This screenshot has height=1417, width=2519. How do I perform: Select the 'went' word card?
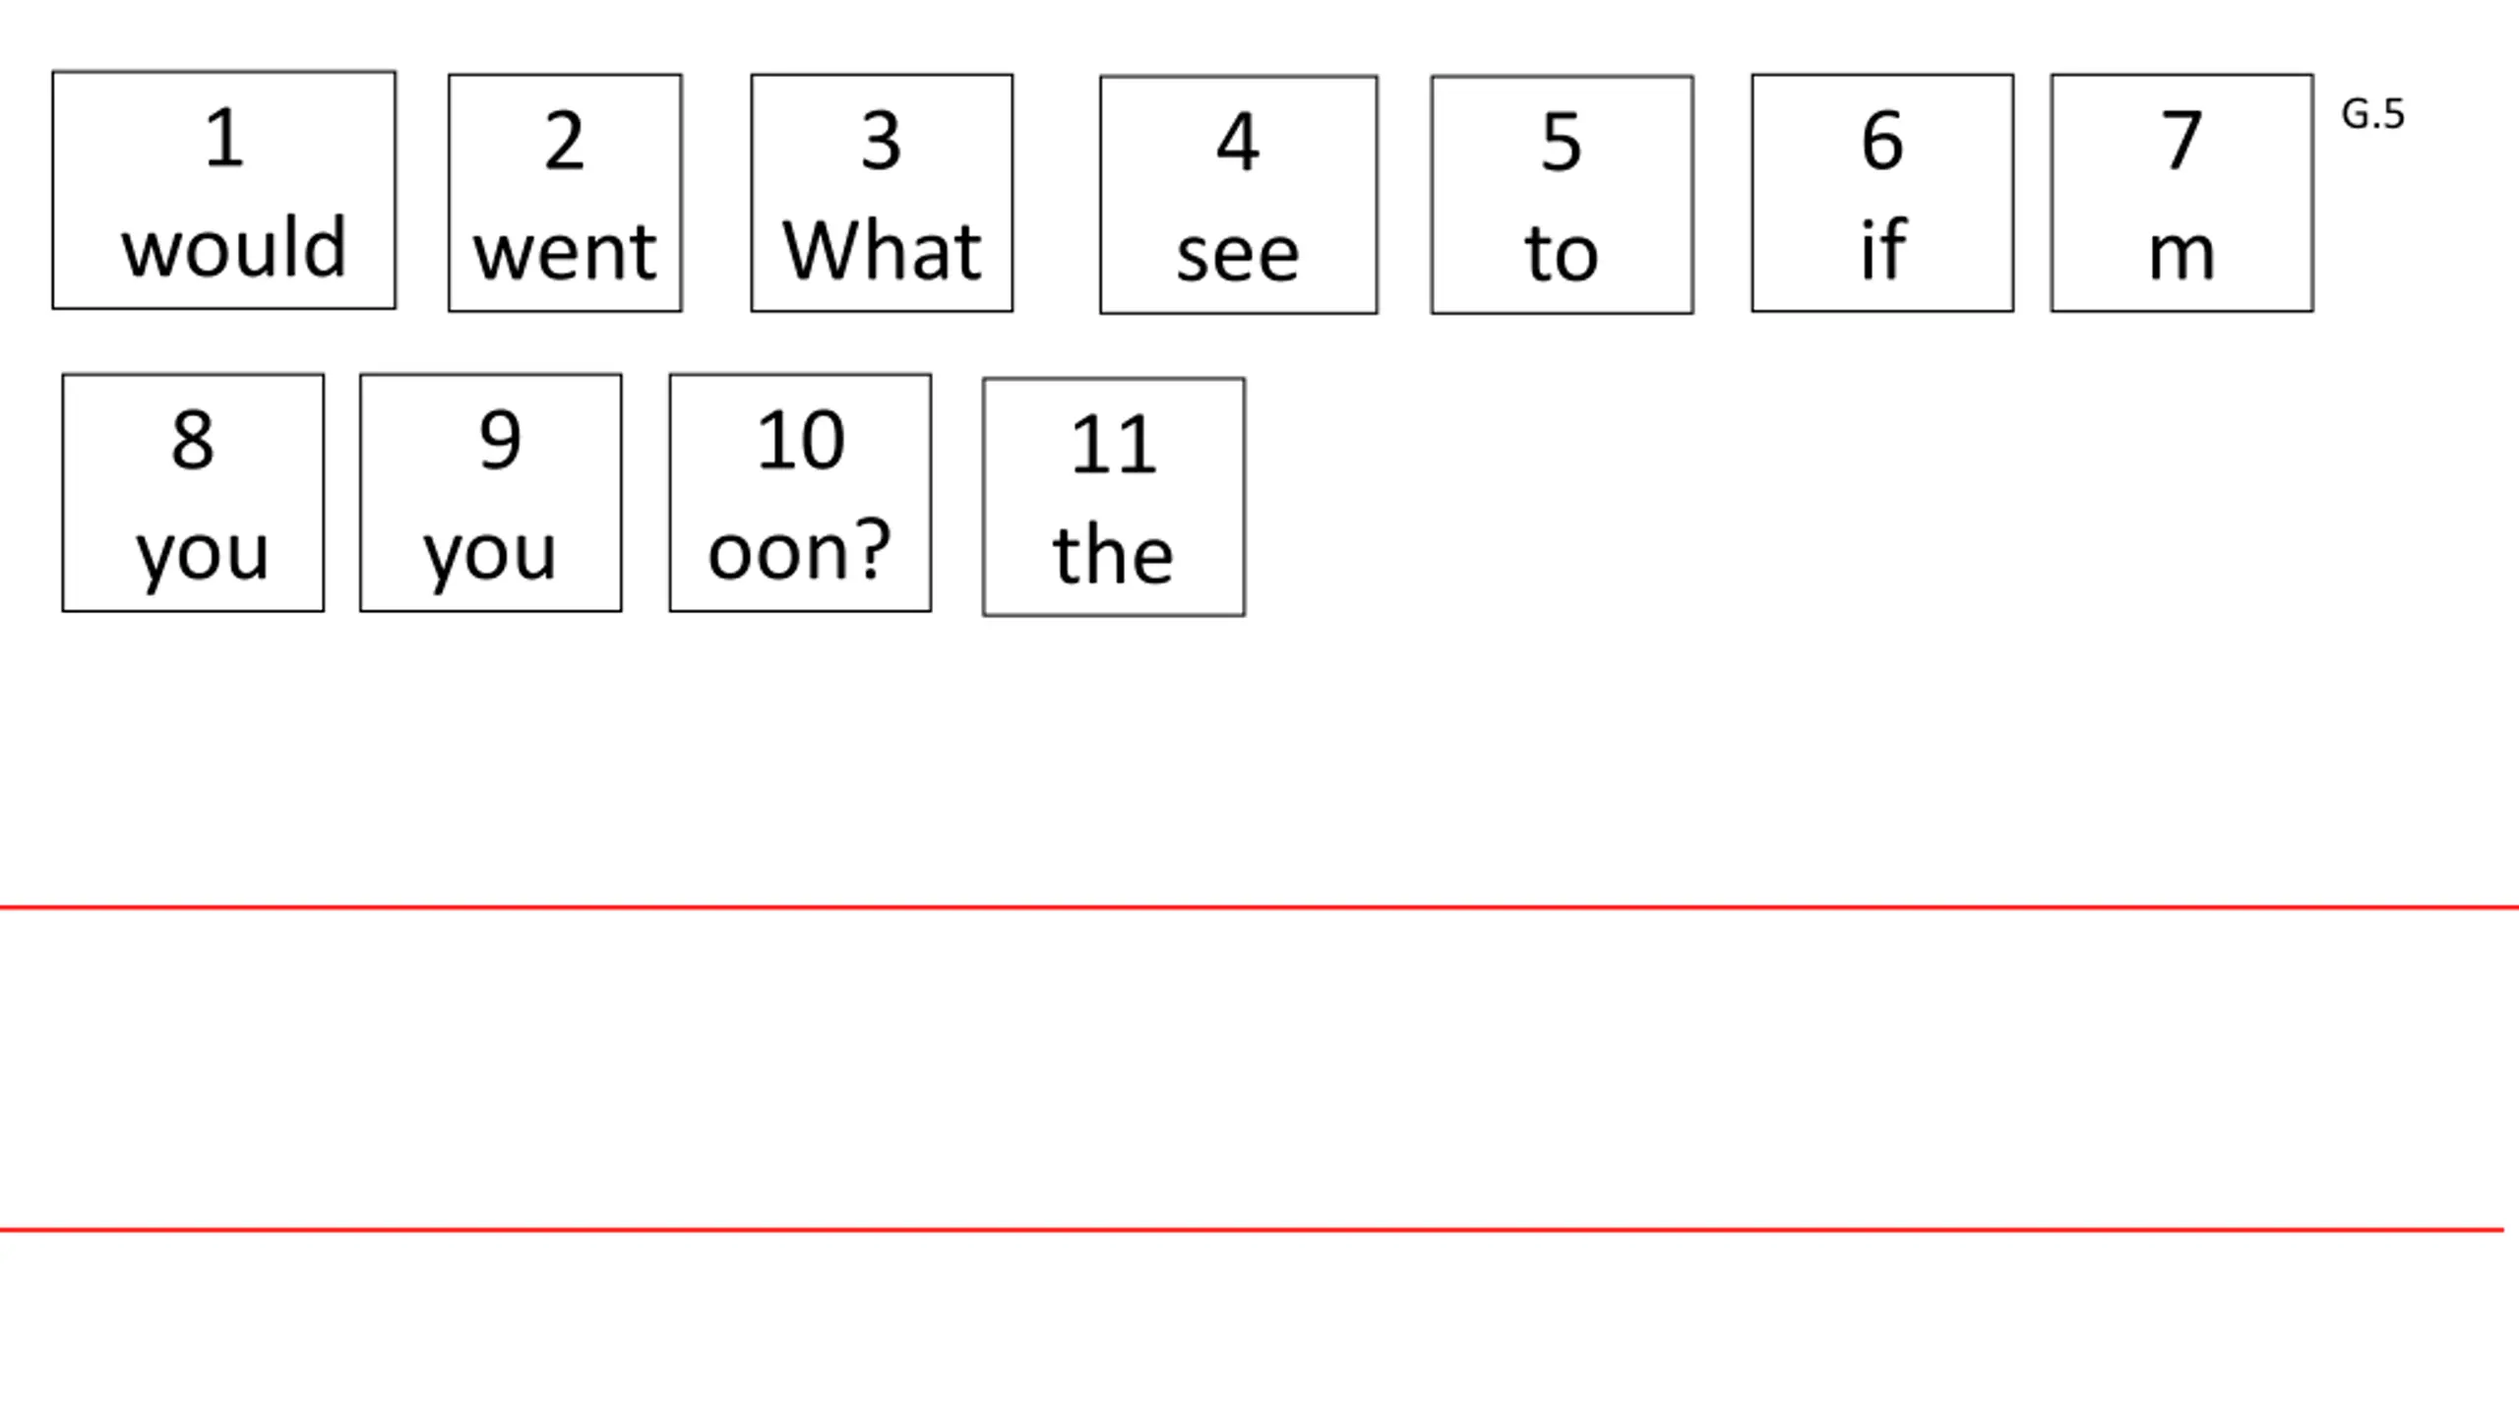point(565,194)
